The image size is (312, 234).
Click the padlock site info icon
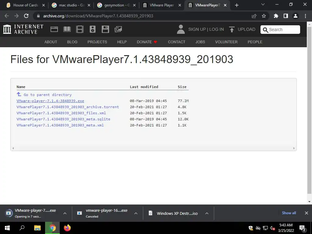point(38,16)
